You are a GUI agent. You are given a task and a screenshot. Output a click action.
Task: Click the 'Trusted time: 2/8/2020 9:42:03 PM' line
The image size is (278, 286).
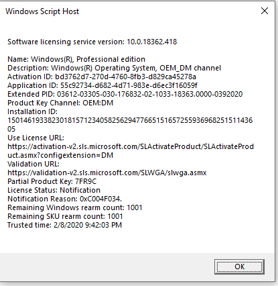65,225
